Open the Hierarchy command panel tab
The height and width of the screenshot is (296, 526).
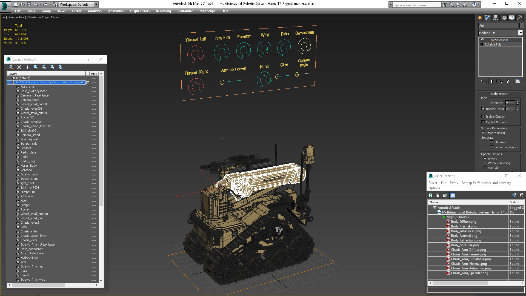496,18
